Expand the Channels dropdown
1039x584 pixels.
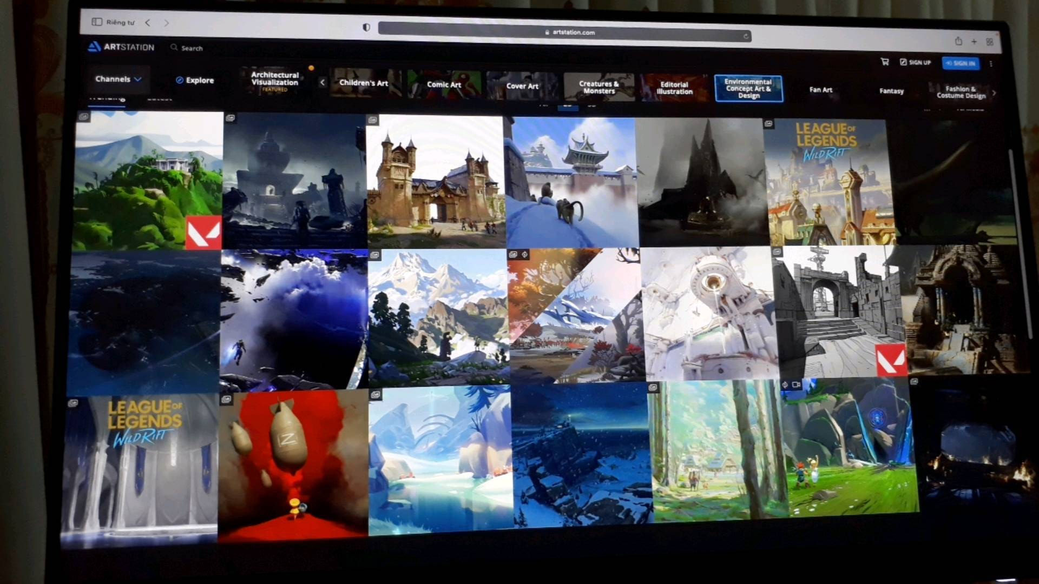click(118, 79)
